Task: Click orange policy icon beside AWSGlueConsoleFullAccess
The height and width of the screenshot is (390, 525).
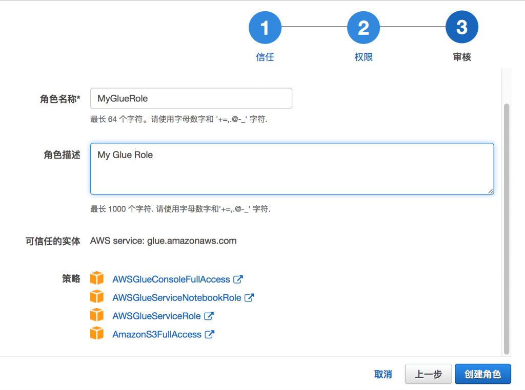Action: (x=97, y=278)
